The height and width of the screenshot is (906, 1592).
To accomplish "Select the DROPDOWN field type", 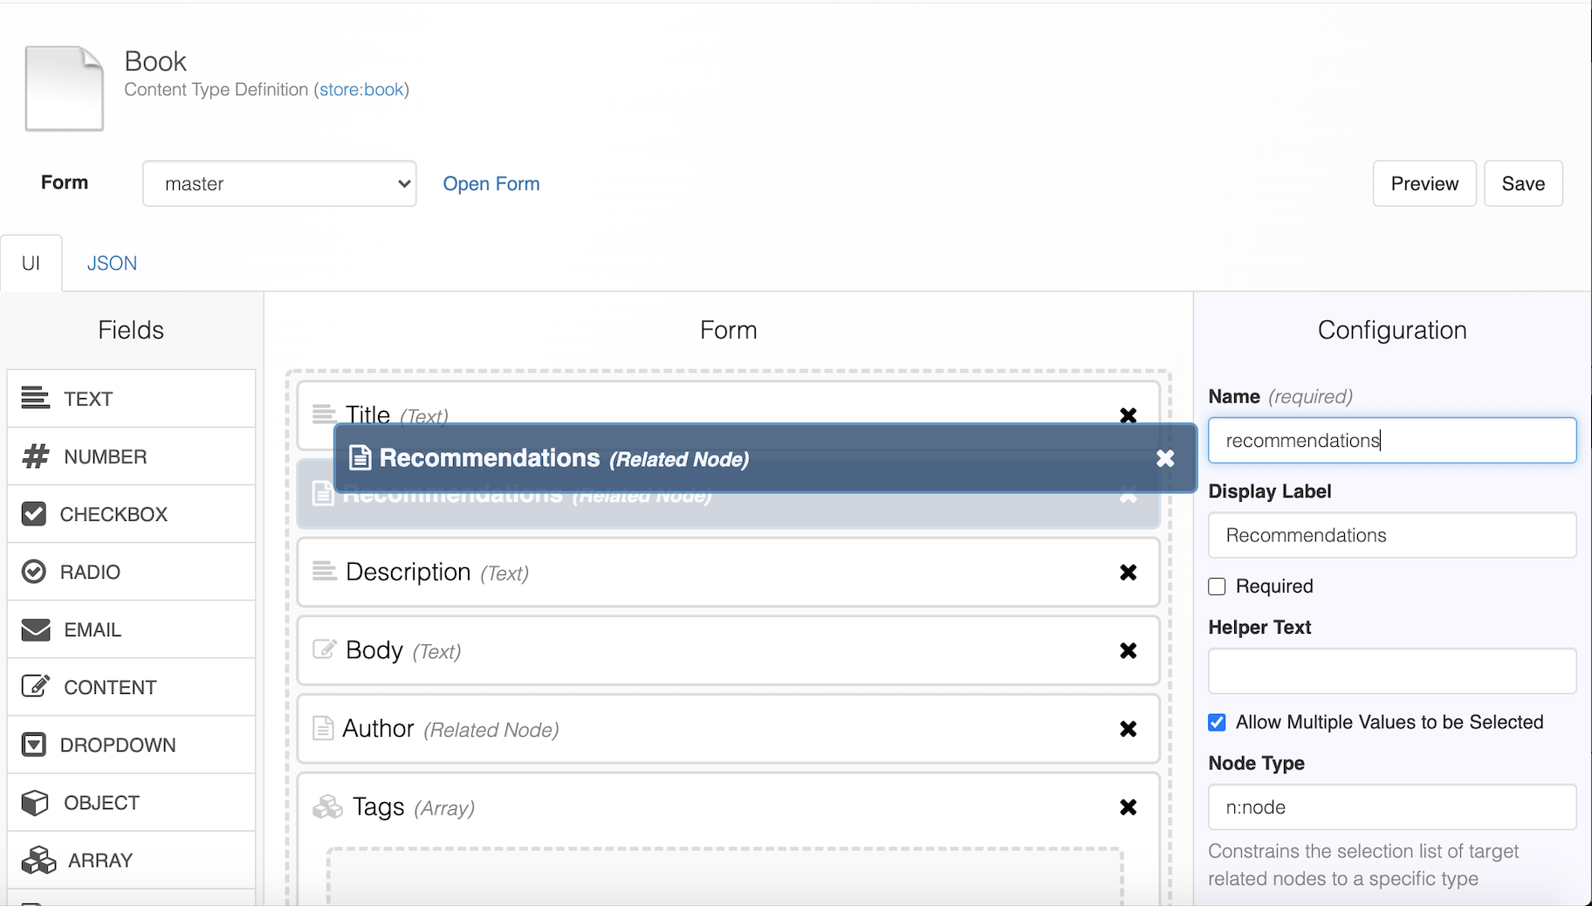I will (x=117, y=745).
